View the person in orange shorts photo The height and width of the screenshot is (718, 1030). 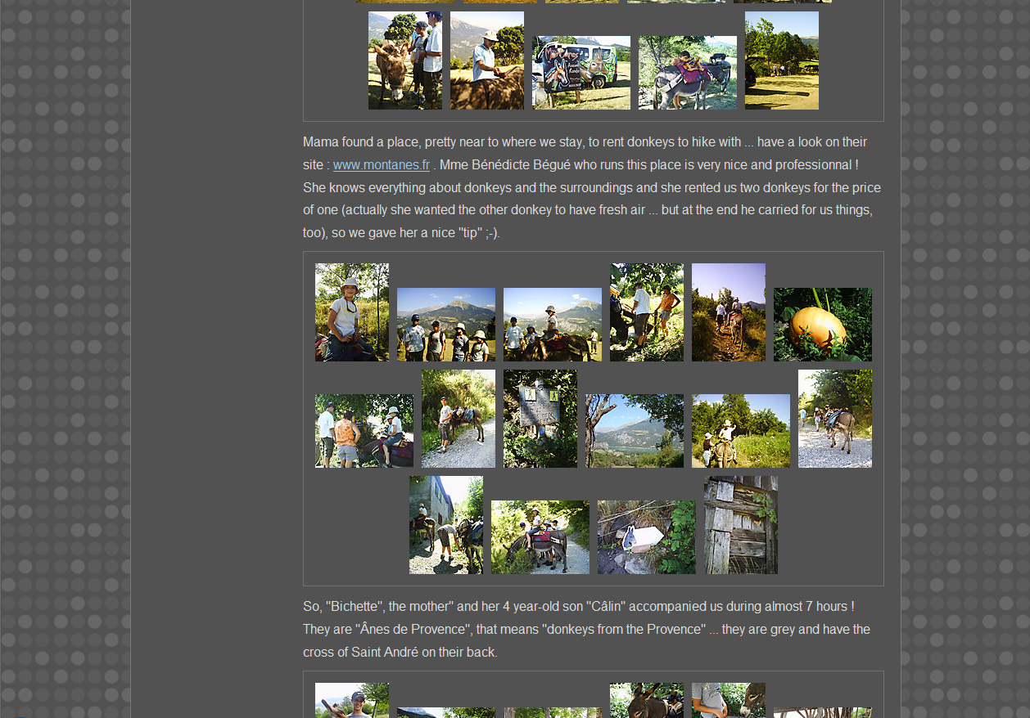coord(364,431)
